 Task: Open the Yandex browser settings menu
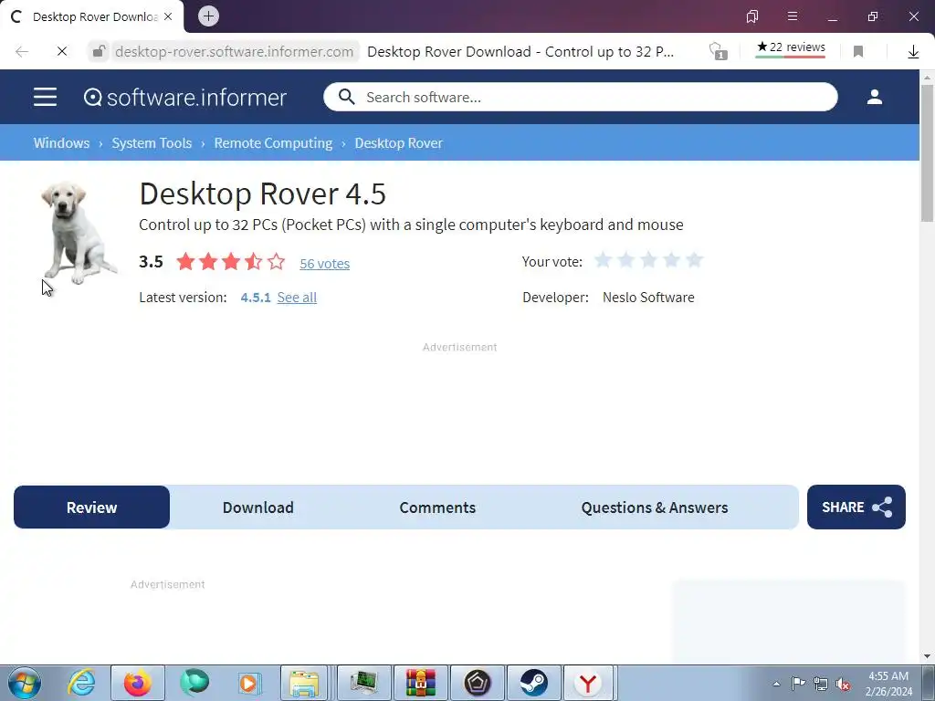point(793,16)
